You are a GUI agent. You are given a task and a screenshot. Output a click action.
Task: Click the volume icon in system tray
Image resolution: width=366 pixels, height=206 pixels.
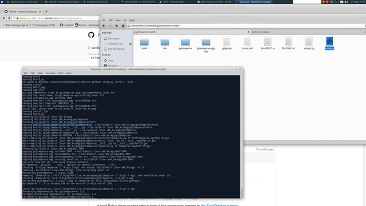(x=346, y=2)
